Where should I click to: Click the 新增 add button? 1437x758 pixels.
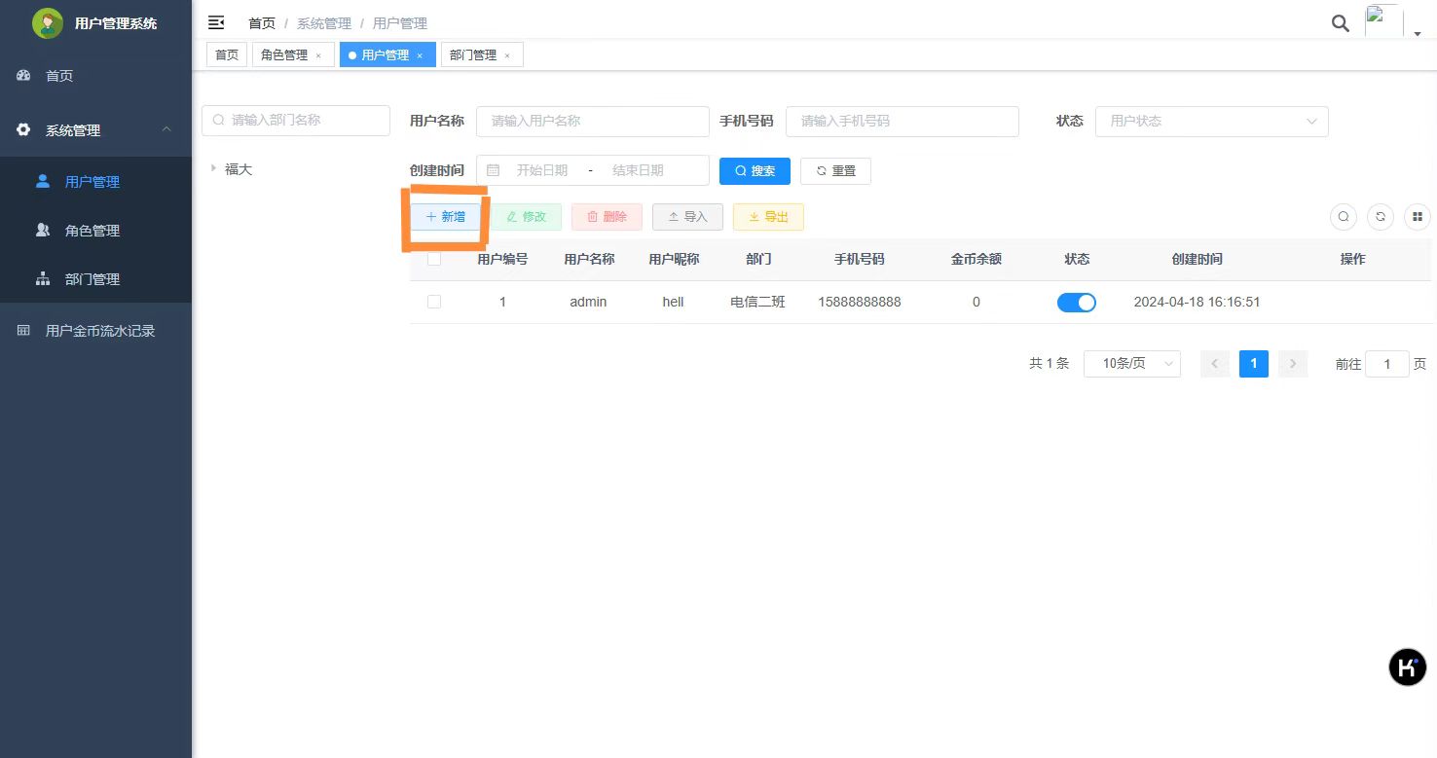(445, 217)
